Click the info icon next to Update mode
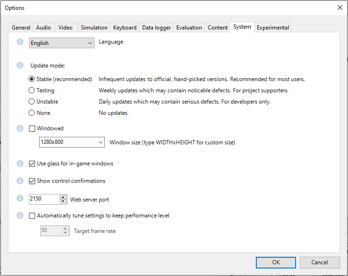348x276 pixels. point(20,65)
